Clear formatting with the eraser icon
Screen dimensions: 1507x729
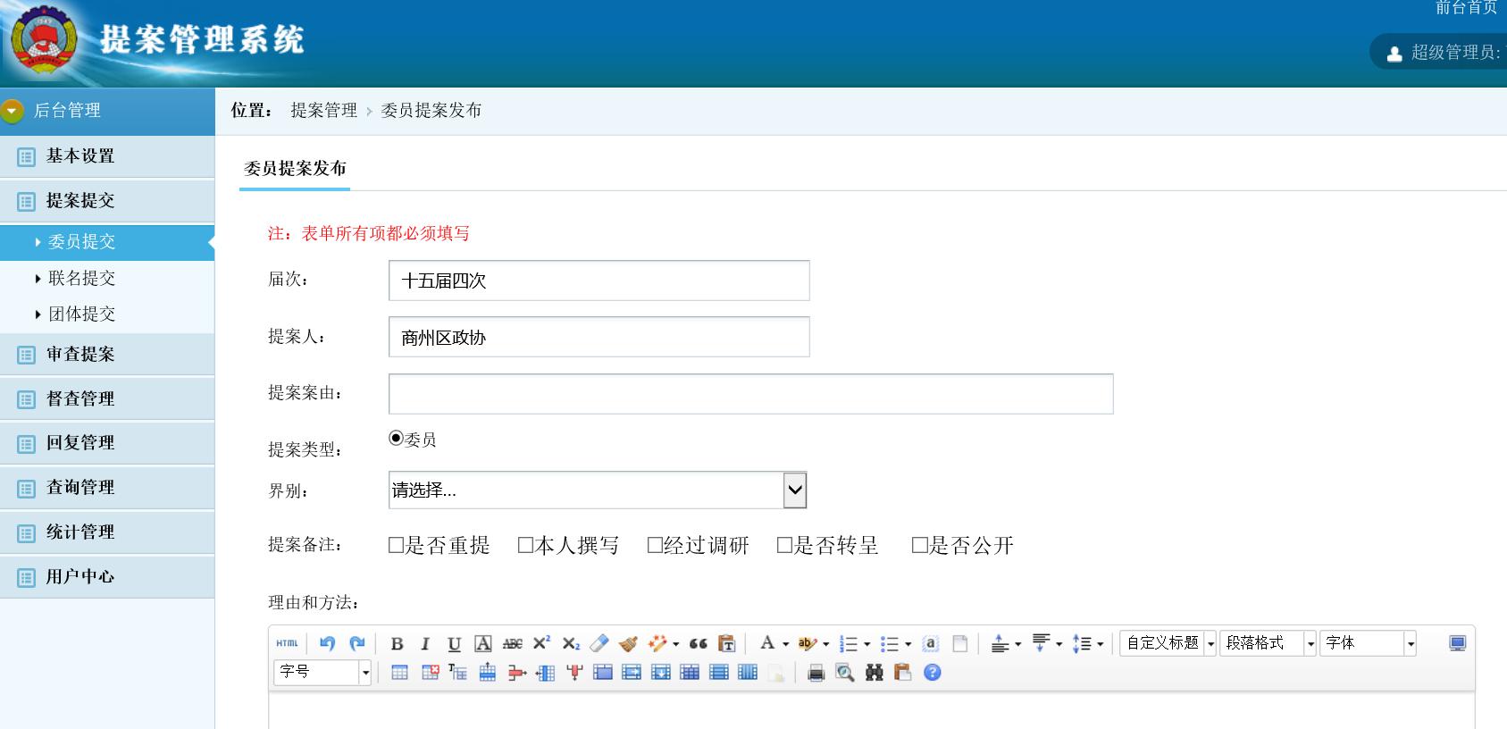click(x=599, y=643)
